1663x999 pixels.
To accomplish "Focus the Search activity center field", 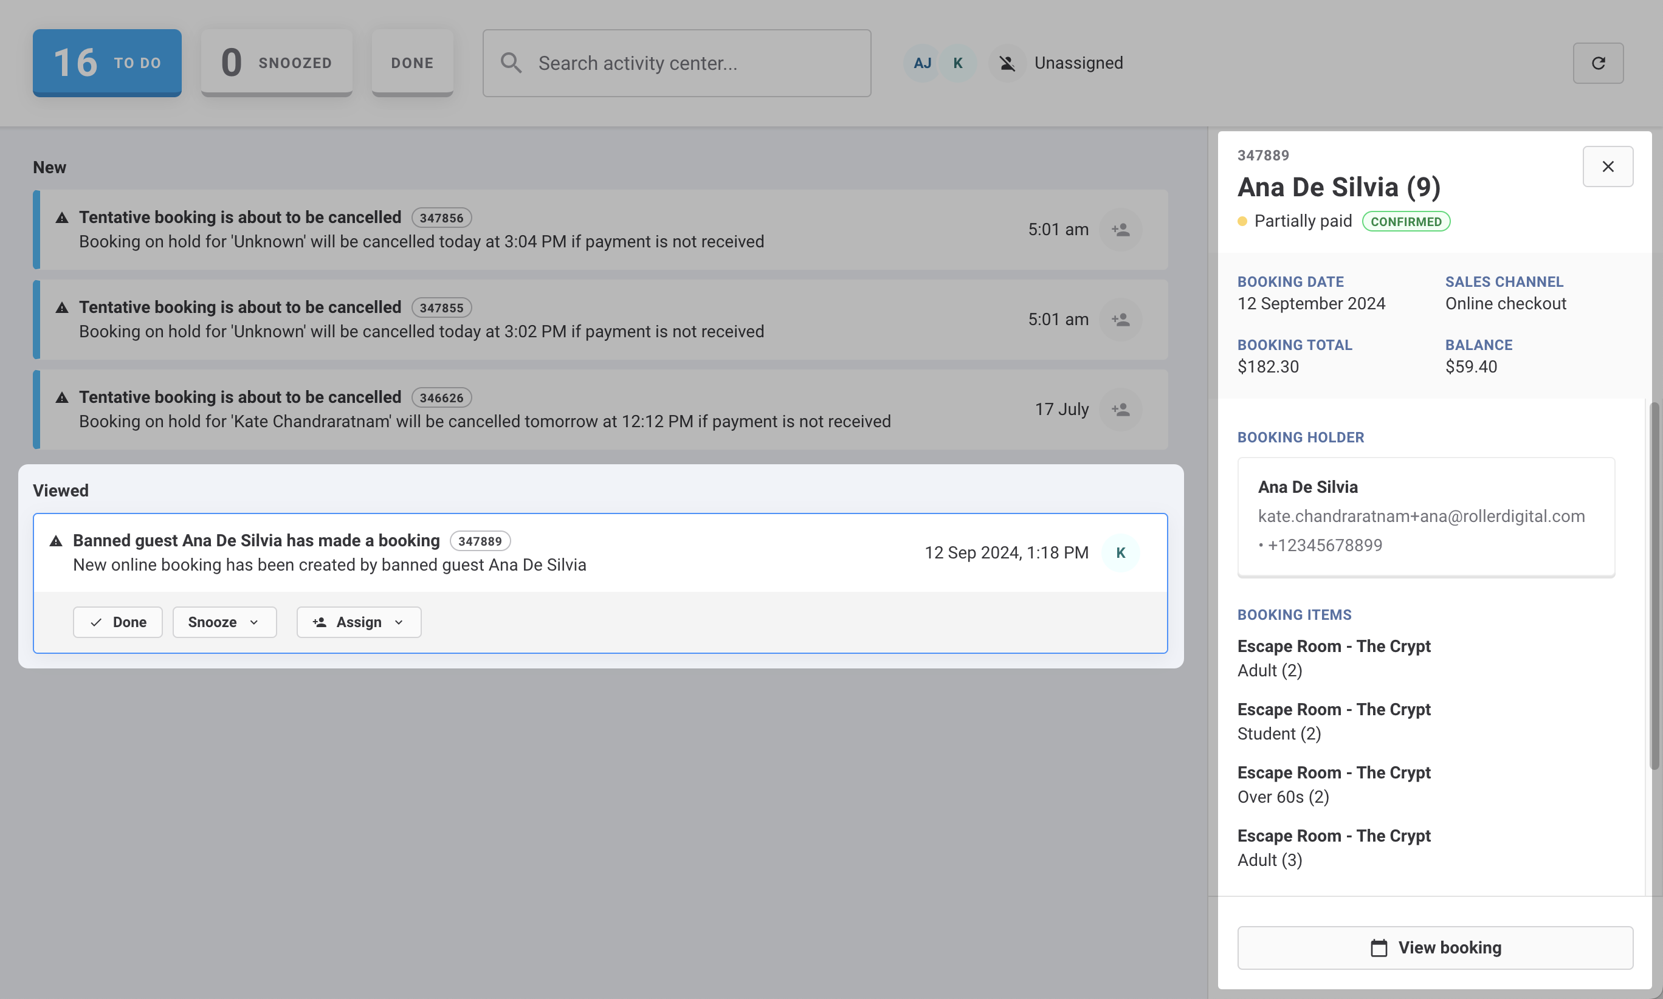I will (677, 63).
